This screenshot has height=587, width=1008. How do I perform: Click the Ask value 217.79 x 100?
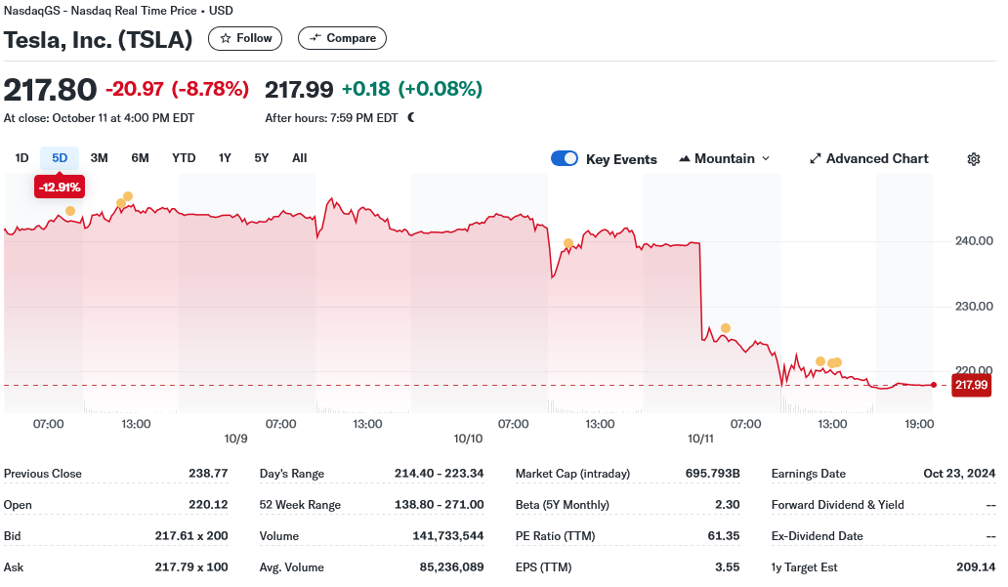pos(191,567)
